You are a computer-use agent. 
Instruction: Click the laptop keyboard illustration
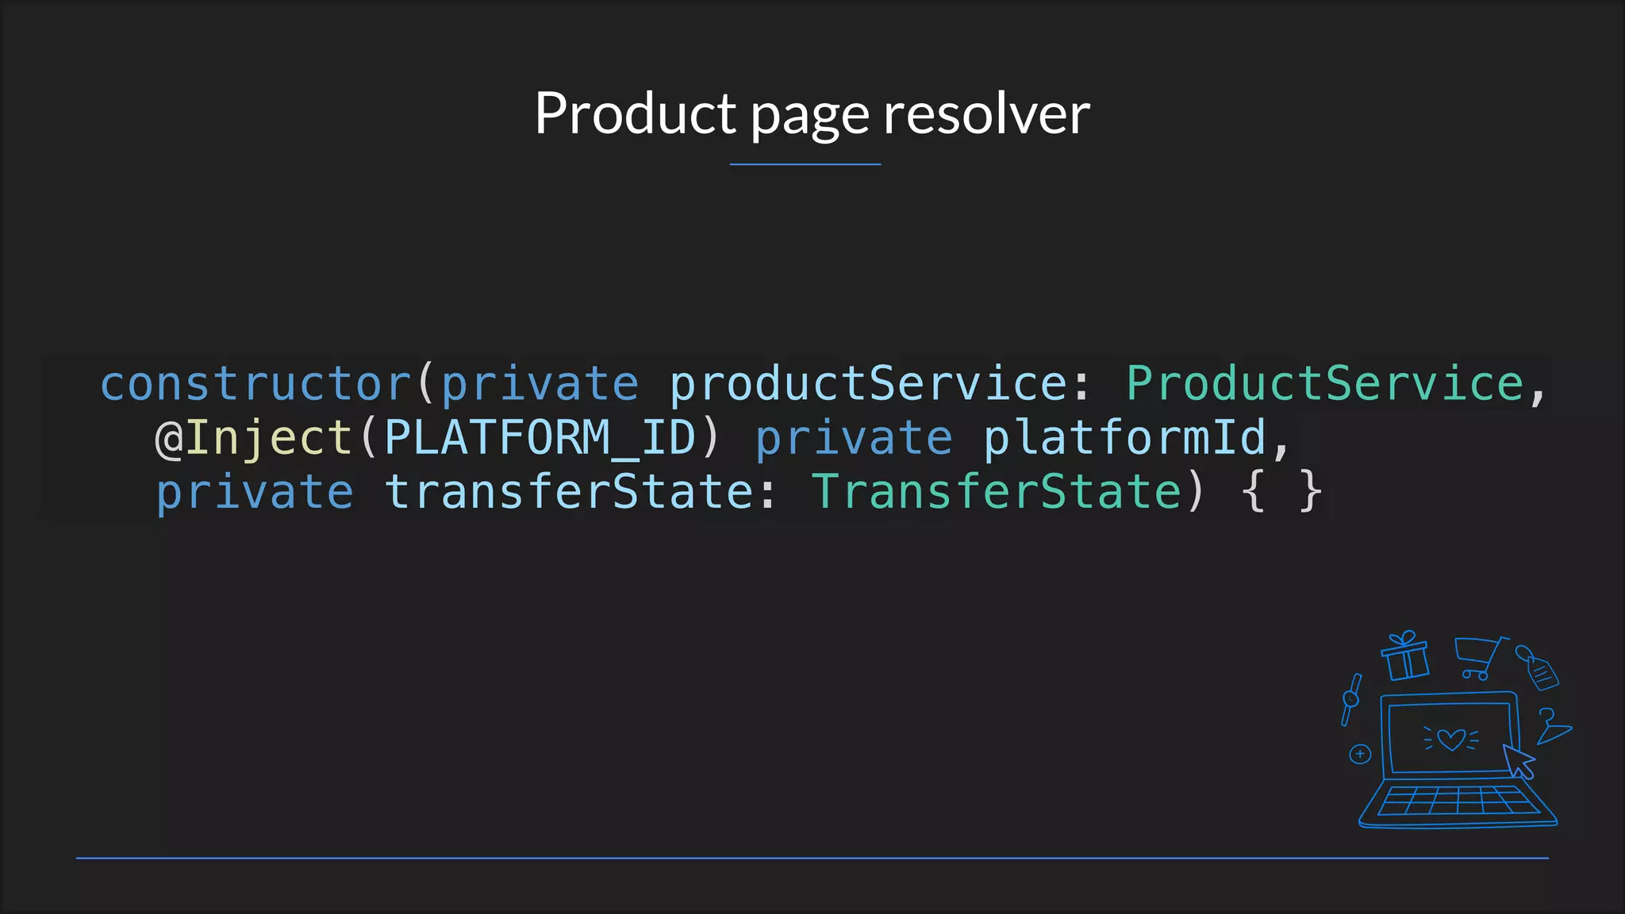coord(1457,801)
